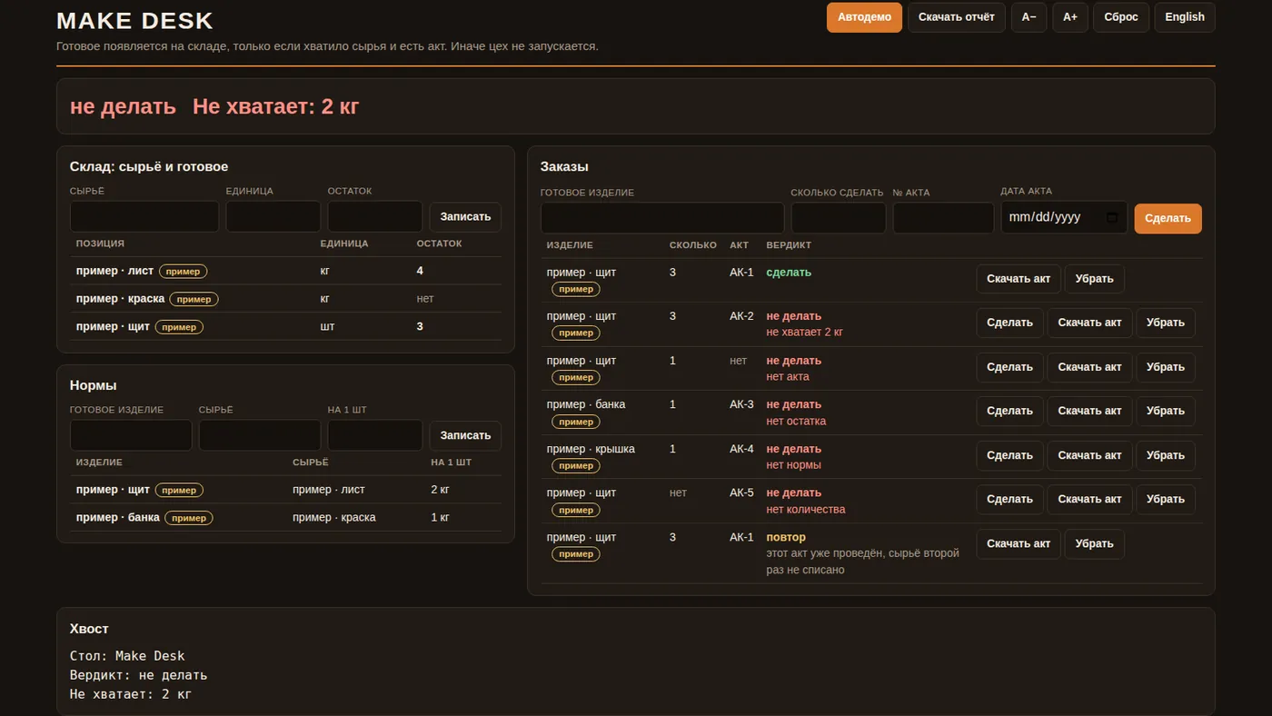Remove the order marked нет акта

pyautogui.click(x=1166, y=367)
